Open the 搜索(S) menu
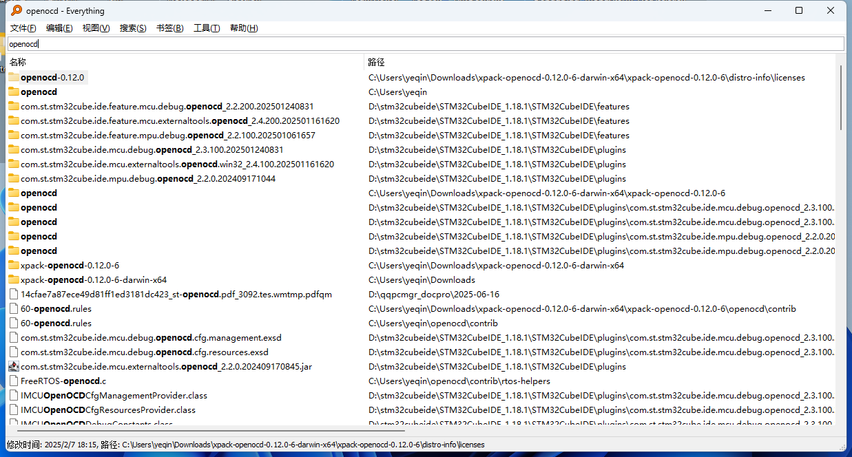This screenshot has width=852, height=457. 133,28
